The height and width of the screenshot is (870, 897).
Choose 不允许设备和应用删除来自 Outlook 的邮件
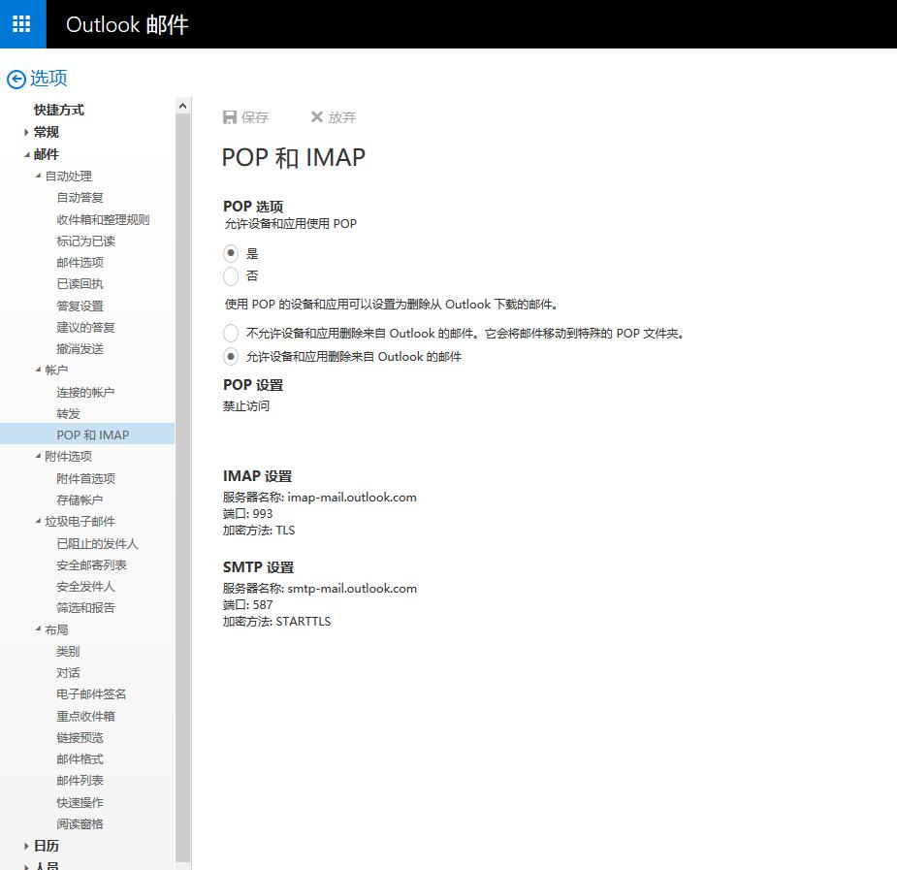(231, 333)
